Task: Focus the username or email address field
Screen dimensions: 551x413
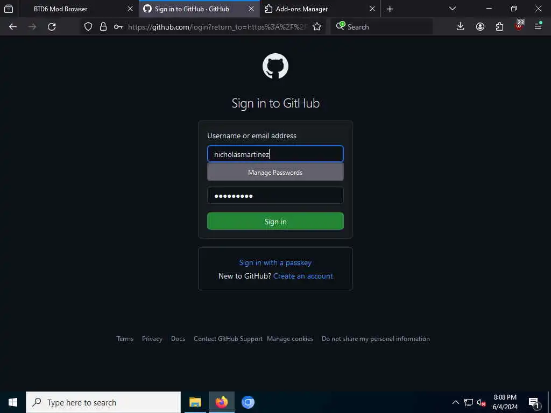Action: 275,154
